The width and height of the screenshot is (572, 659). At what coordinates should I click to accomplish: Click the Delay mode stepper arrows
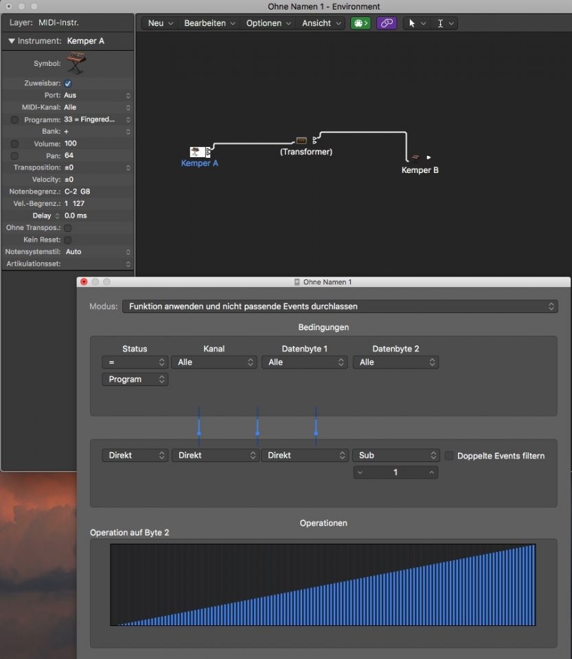click(57, 216)
